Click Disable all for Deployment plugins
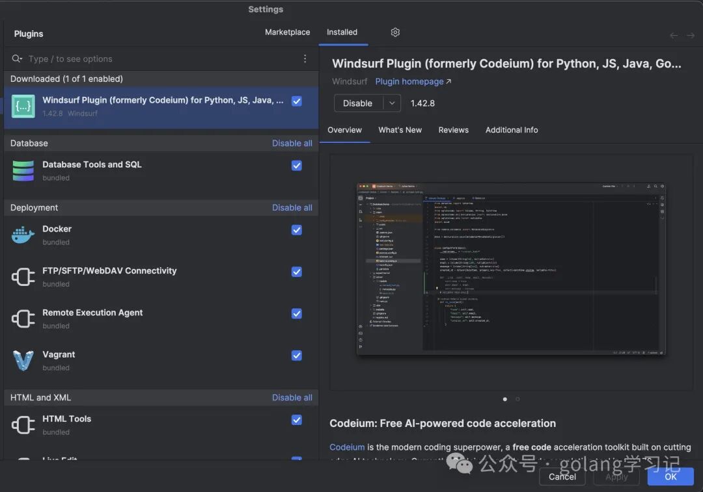The width and height of the screenshot is (703, 492). click(292, 208)
